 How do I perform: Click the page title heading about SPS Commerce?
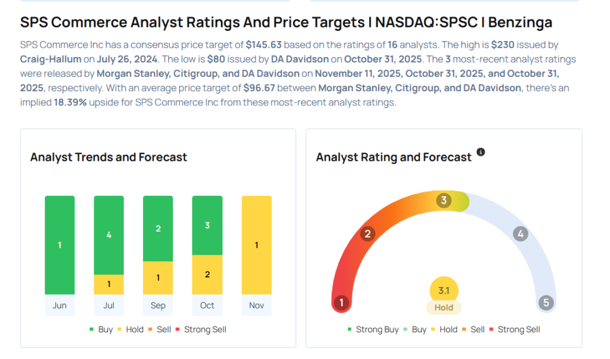pyautogui.click(x=286, y=23)
